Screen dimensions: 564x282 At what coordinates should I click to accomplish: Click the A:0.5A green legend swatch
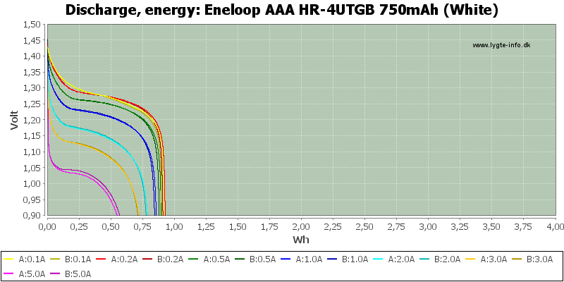point(194,259)
